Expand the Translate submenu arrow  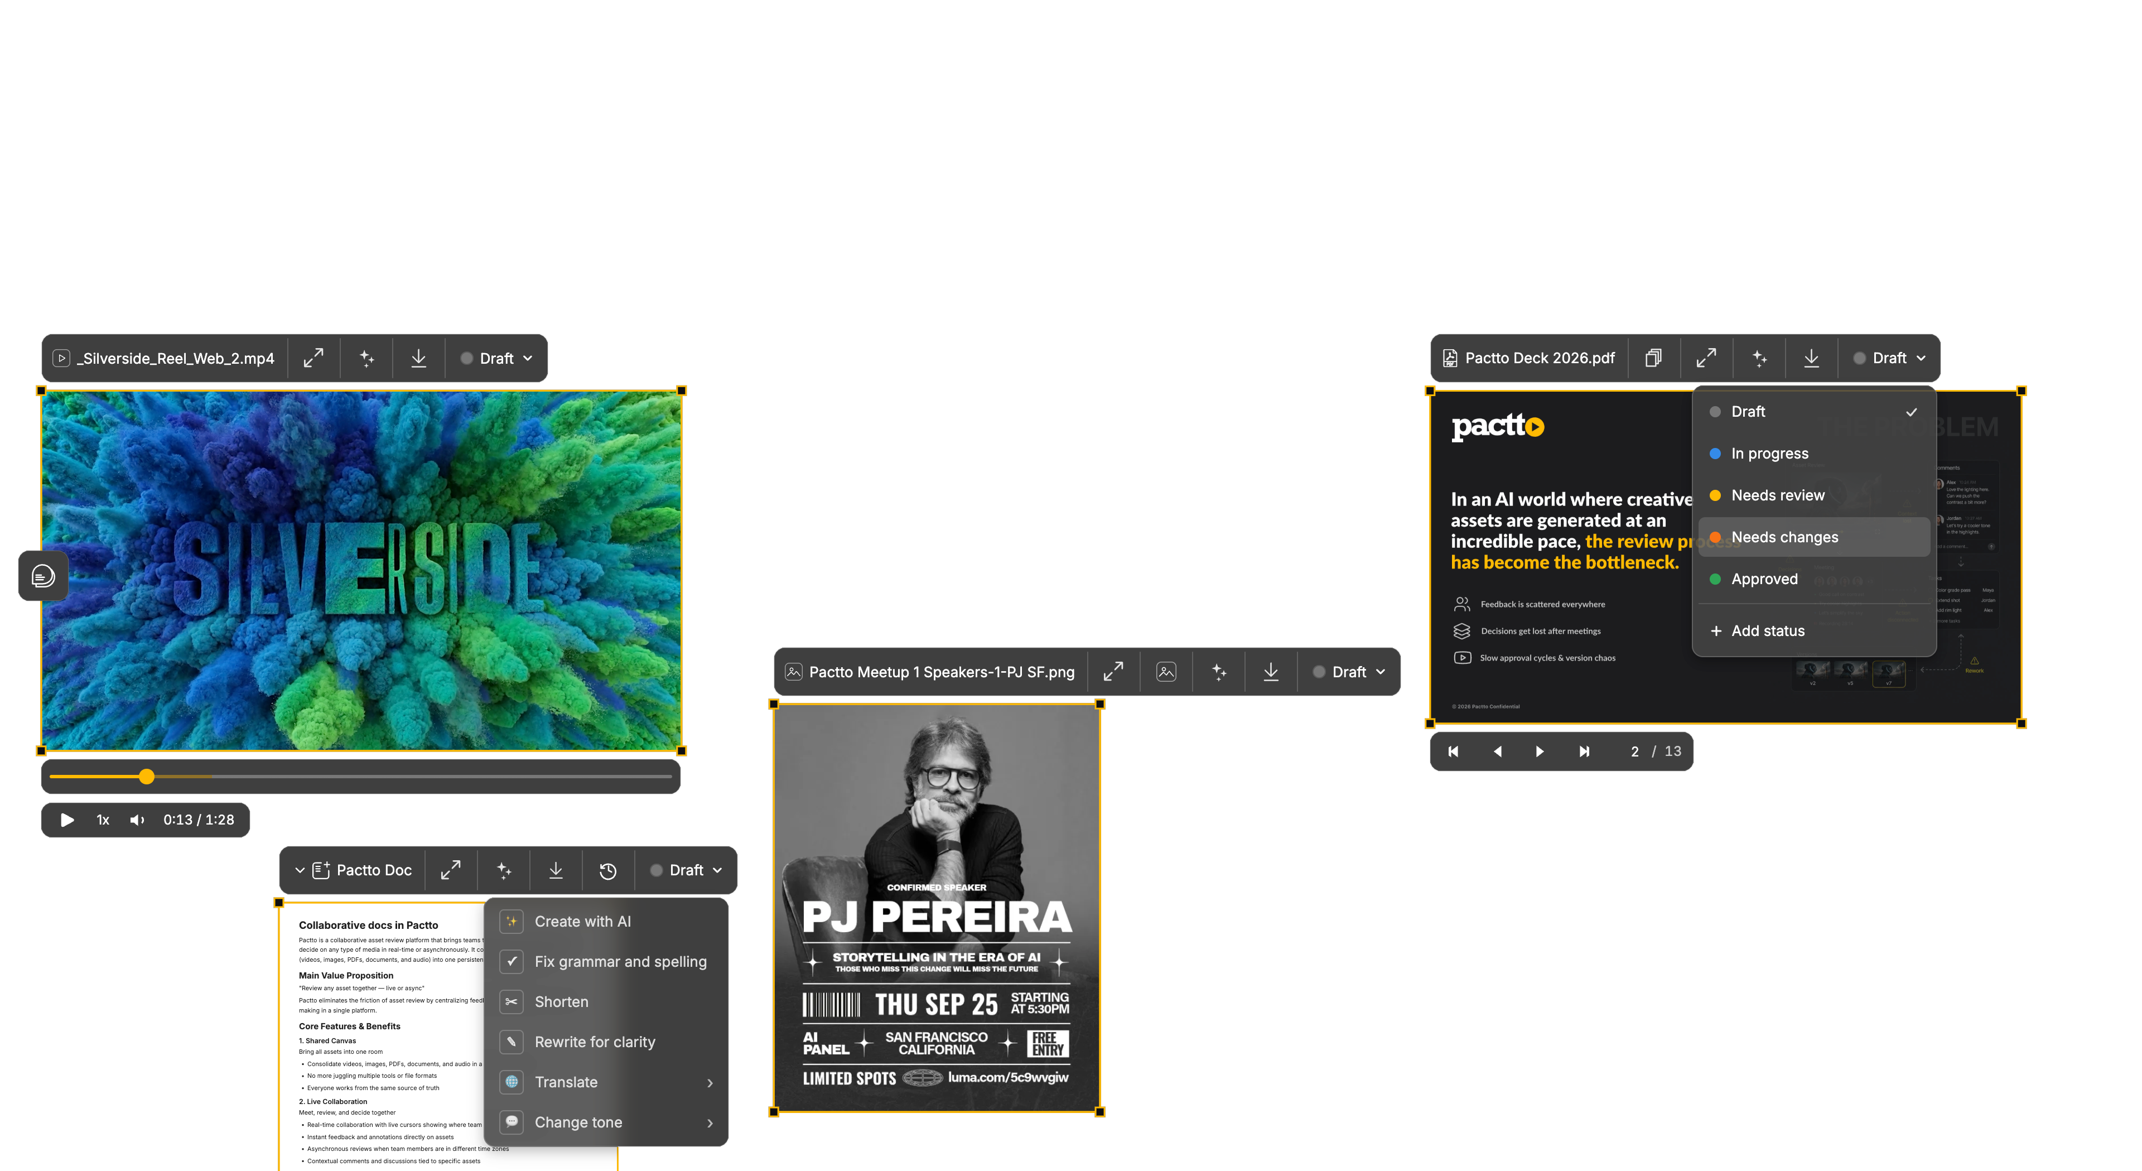pyautogui.click(x=710, y=1083)
